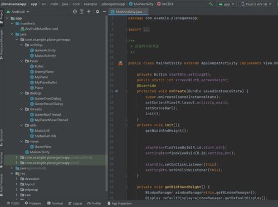Toggle folding for the getWidthAndHeight method

click(126, 187)
